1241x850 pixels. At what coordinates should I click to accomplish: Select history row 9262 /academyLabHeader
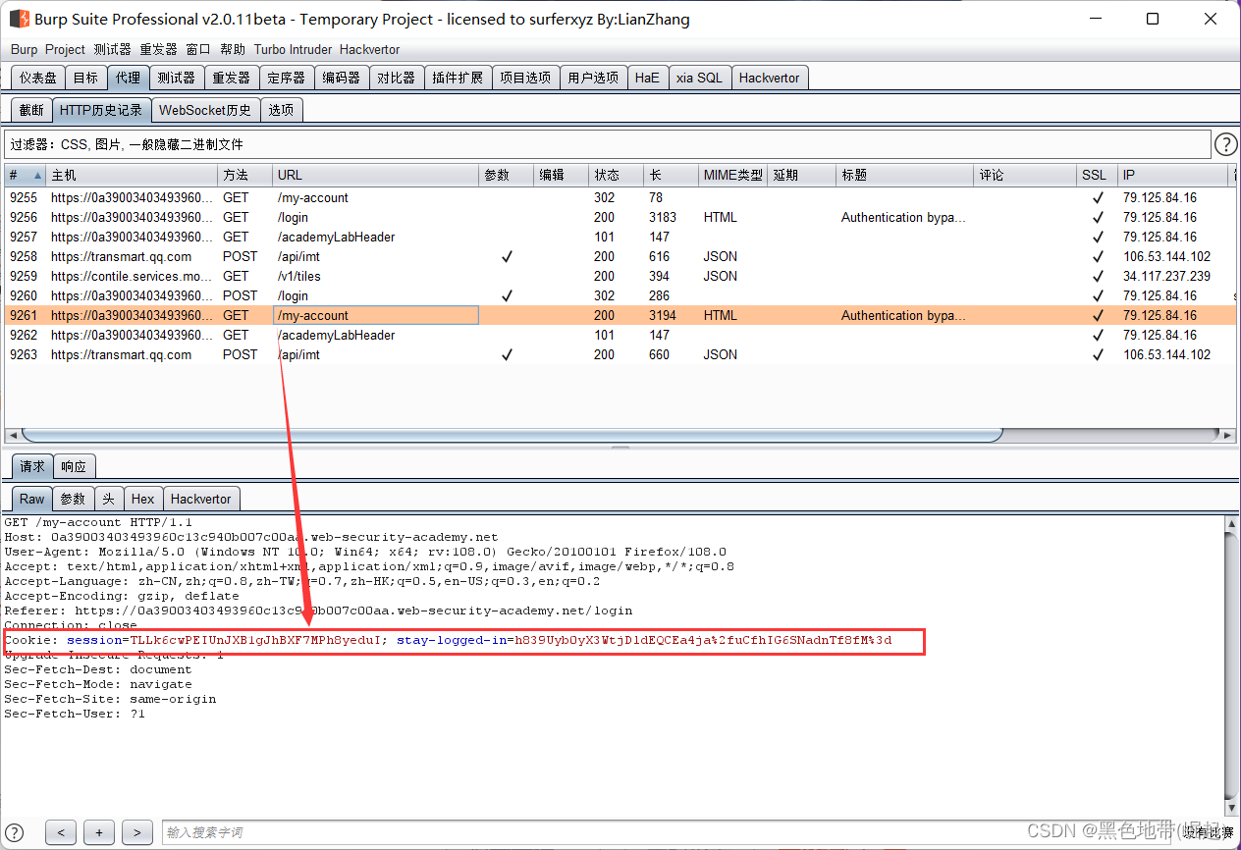620,335
